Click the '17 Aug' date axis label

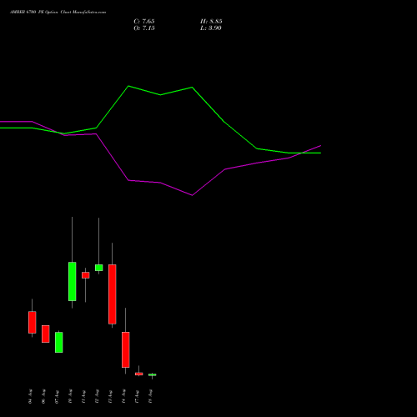click(x=137, y=396)
